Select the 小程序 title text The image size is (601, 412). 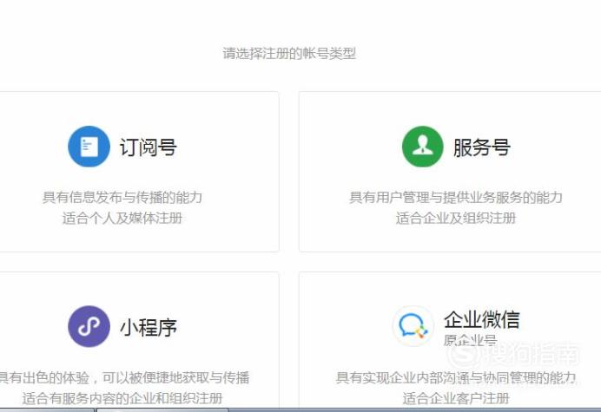tap(149, 327)
